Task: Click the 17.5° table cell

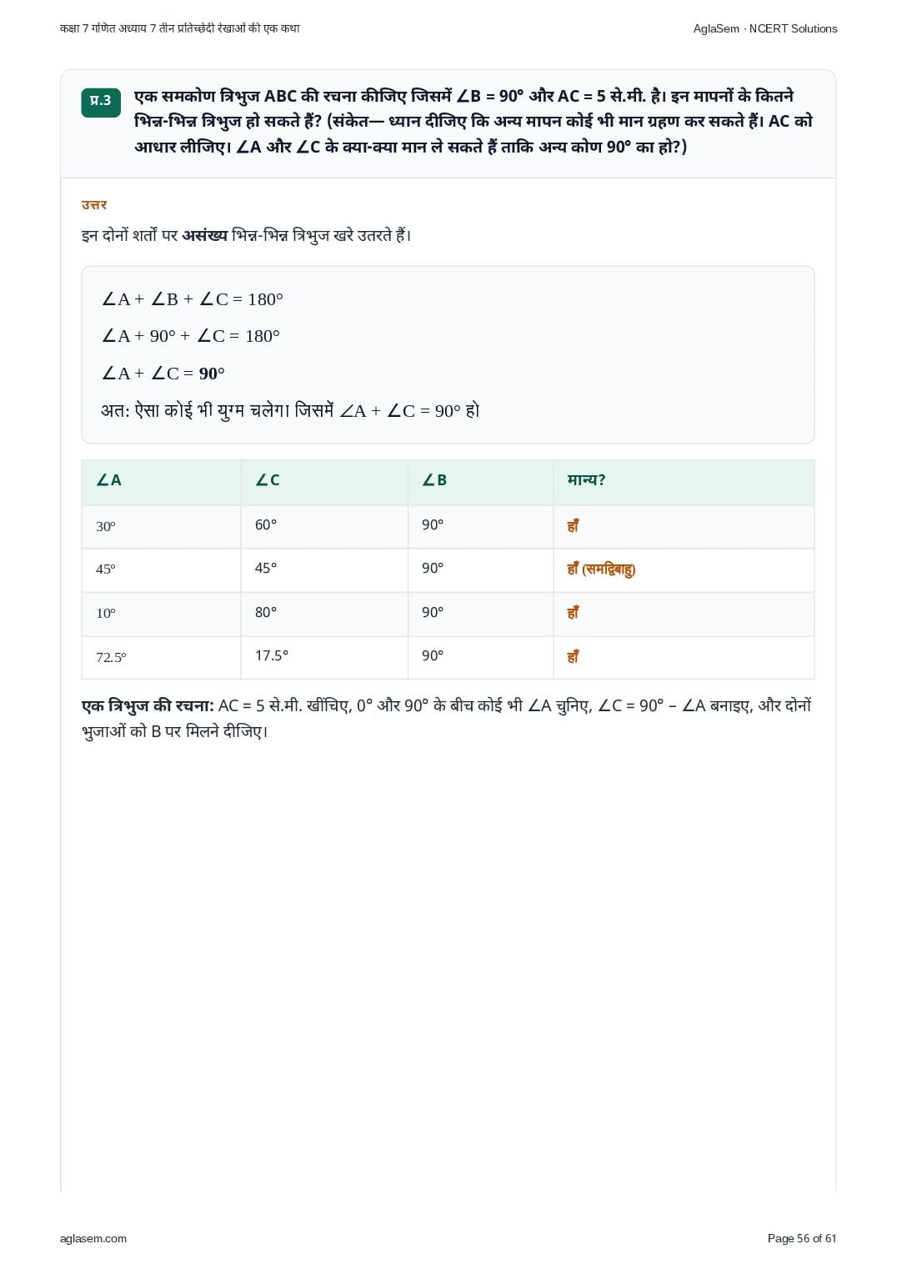Action: pyautogui.click(x=324, y=657)
